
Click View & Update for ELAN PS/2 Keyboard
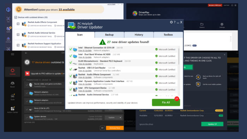85,64
